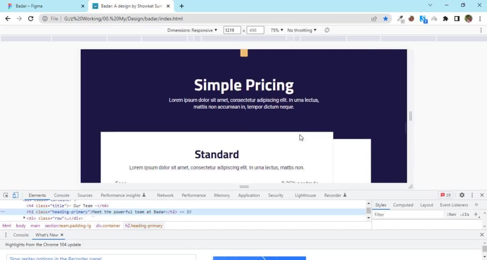Select the main breadcrumb
The image size is (487, 260).
36,225
